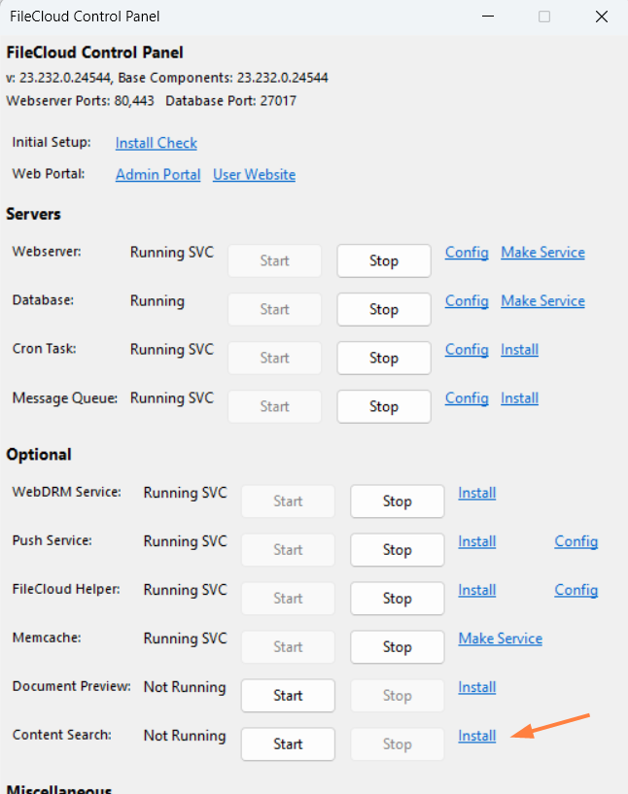Stop the Webserver service

383,260
